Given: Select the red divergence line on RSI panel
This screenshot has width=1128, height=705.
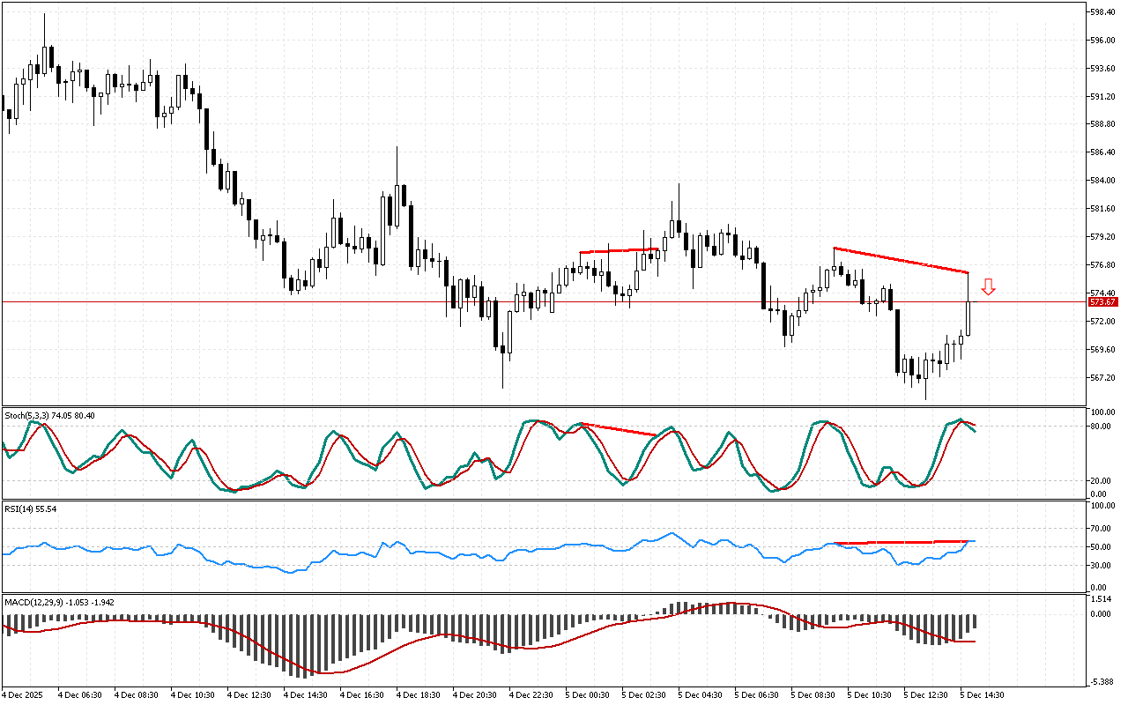Looking at the screenshot, I should [x=901, y=542].
